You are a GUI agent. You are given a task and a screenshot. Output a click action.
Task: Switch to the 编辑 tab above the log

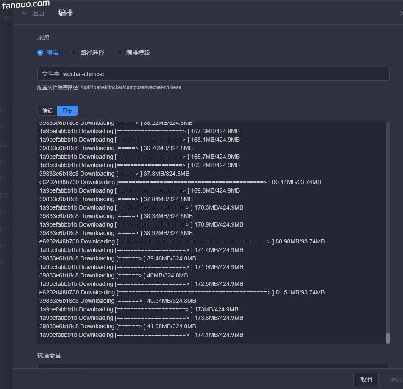point(47,111)
